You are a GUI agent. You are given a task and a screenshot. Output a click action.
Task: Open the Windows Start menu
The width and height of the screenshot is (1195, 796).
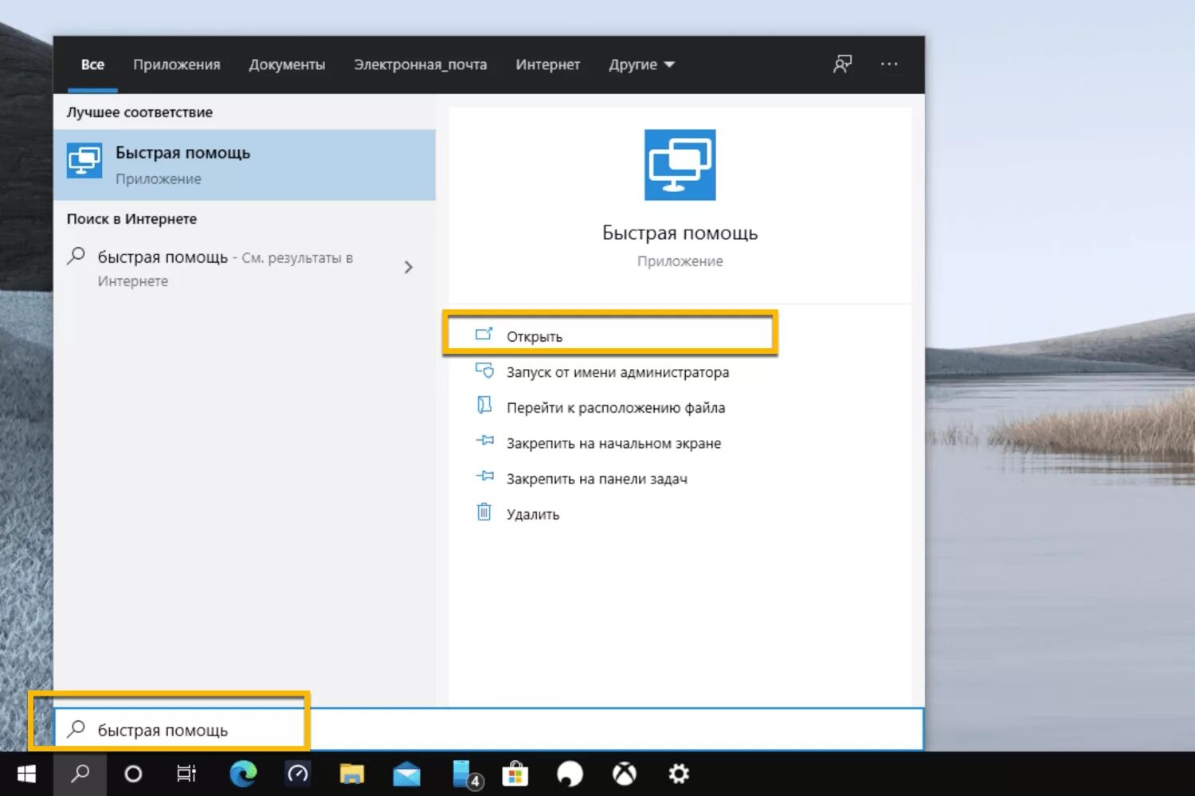point(26,774)
